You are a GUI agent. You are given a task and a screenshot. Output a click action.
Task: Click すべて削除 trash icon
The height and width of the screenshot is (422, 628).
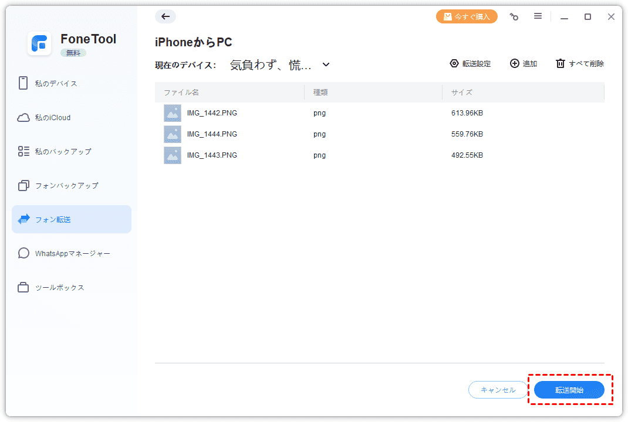[561, 63]
